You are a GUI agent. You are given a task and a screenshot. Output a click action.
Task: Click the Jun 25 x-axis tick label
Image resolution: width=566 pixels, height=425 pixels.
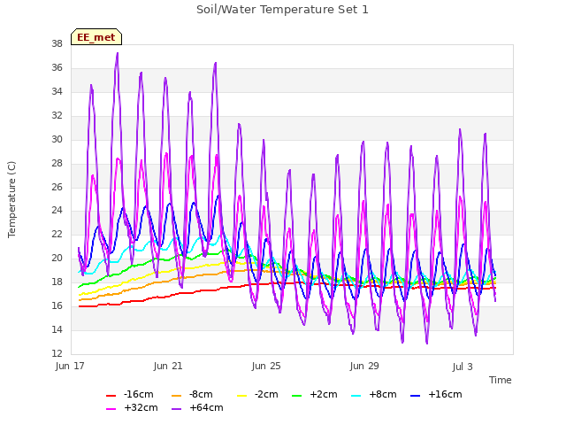point(266,366)
